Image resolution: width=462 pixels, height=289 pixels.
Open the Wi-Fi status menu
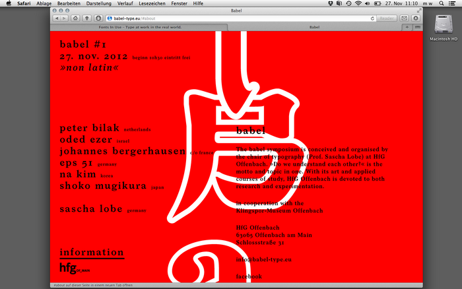click(358, 3)
